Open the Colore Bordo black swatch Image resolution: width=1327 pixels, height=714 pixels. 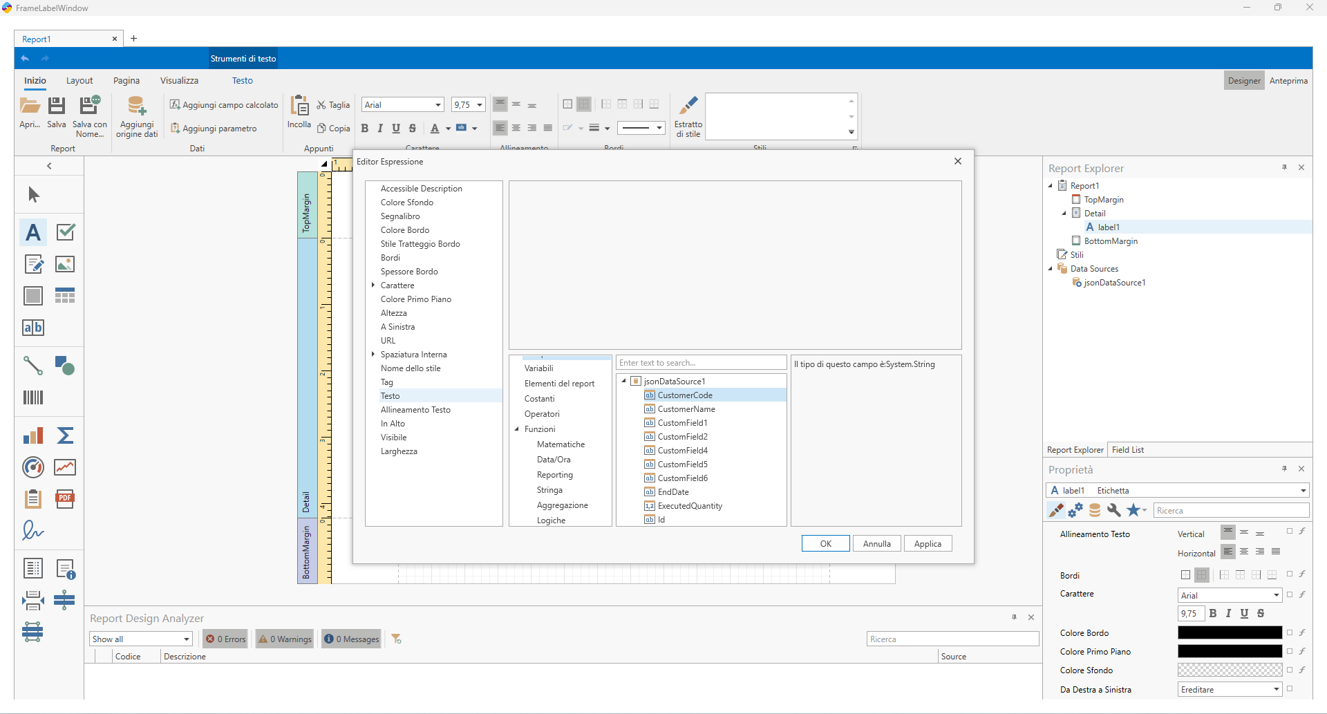click(x=1230, y=633)
